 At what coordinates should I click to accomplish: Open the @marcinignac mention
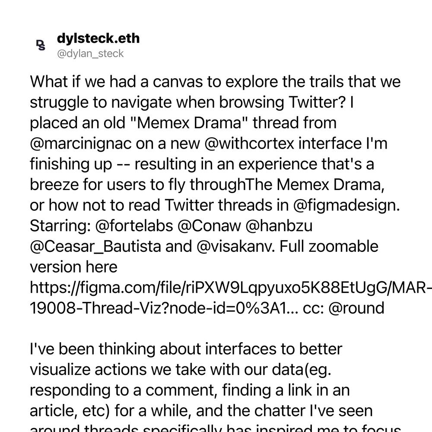click(x=80, y=144)
